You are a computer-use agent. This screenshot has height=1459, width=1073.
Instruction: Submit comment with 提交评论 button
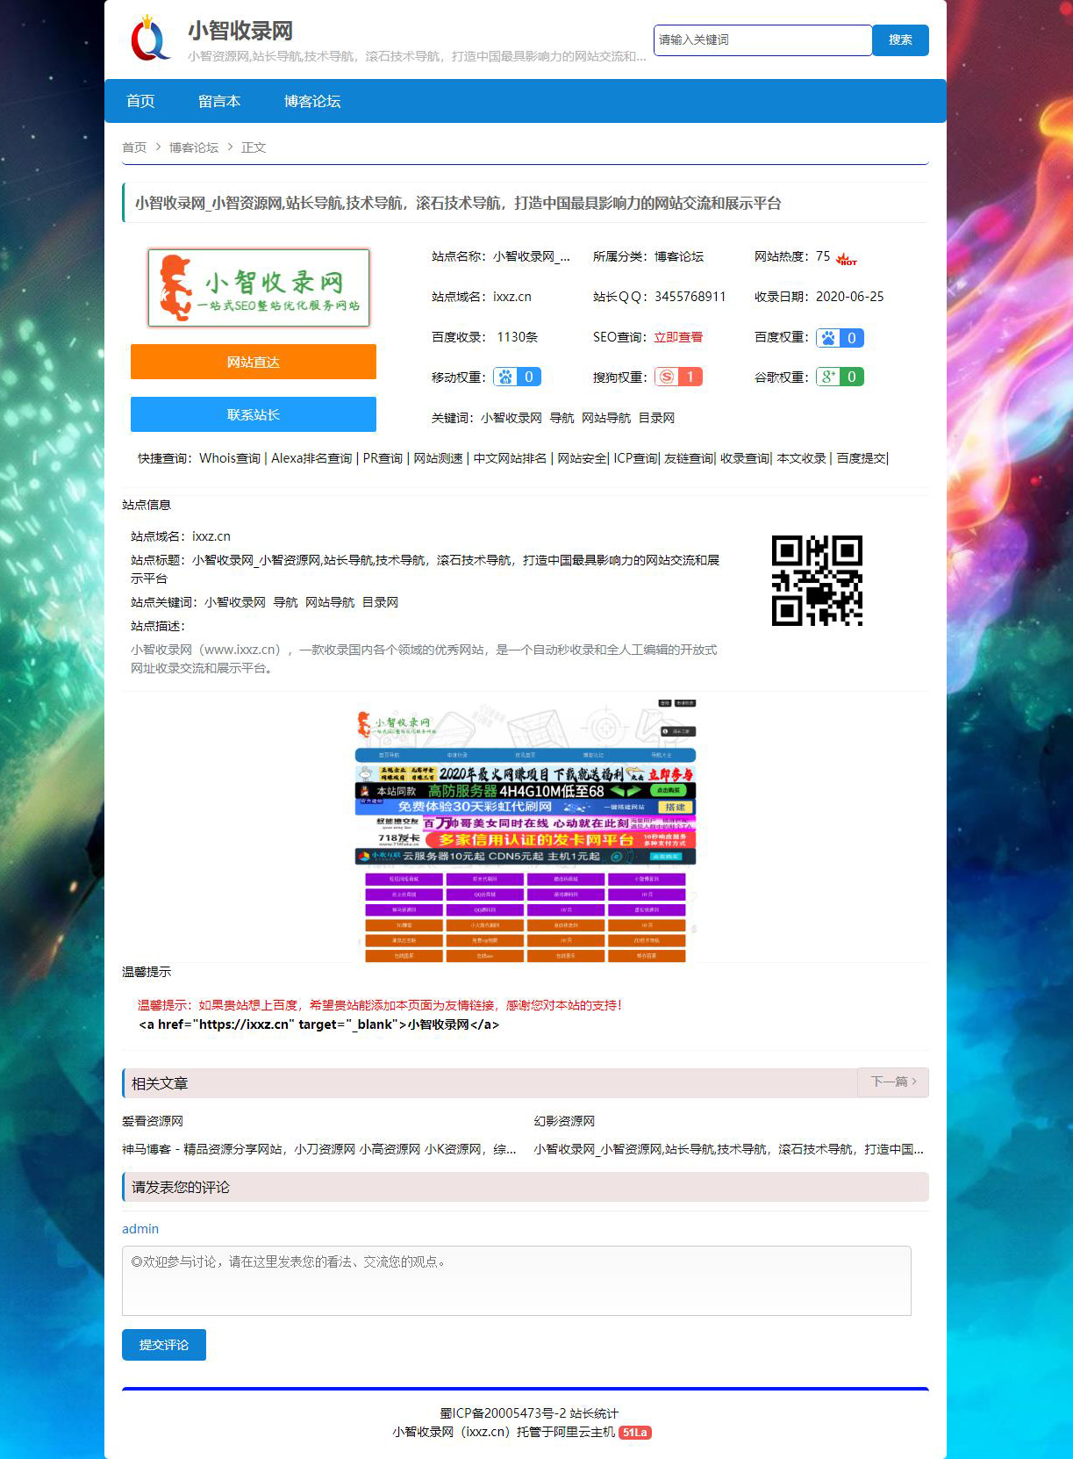tap(164, 1345)
